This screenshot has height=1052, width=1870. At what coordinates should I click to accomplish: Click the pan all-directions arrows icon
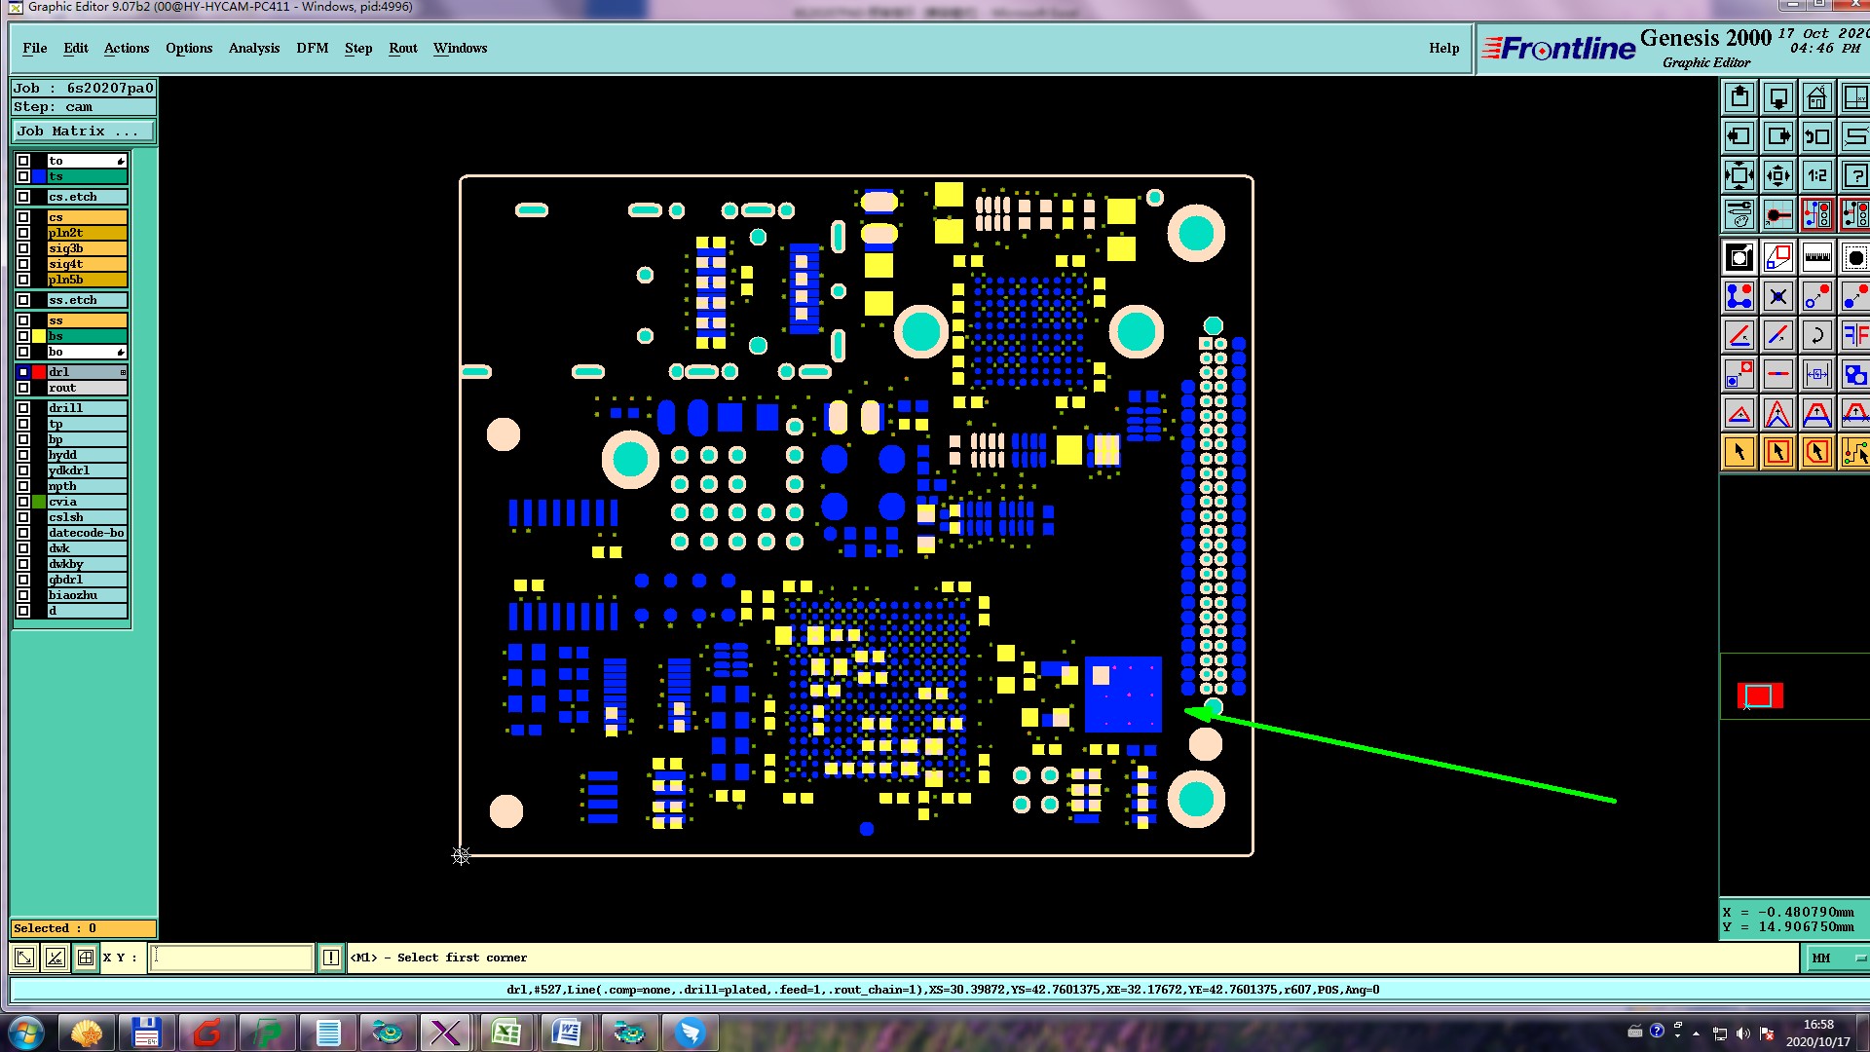pos(1777,176)
